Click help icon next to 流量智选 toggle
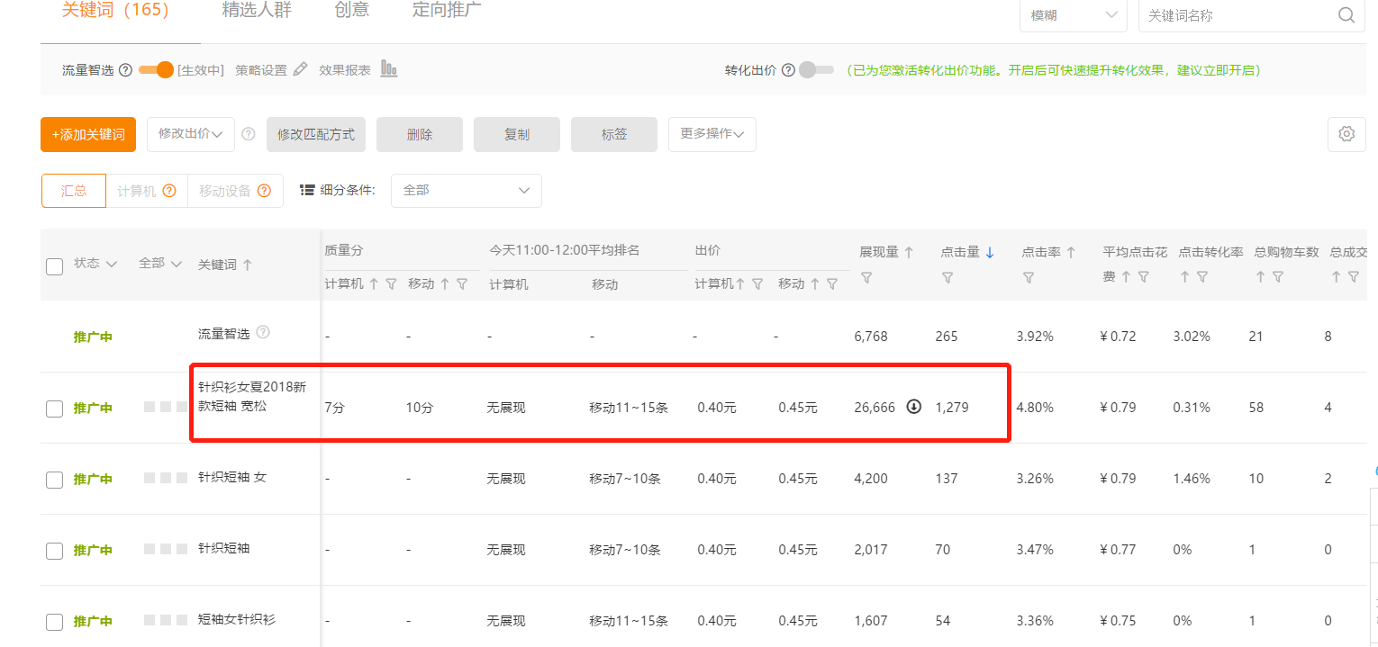1378x647 pixels. [126, 70]
